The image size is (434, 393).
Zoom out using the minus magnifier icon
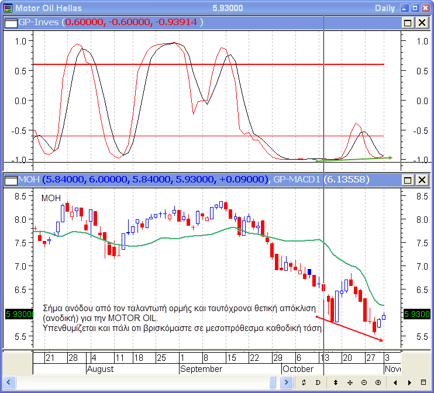click(364, 382)
